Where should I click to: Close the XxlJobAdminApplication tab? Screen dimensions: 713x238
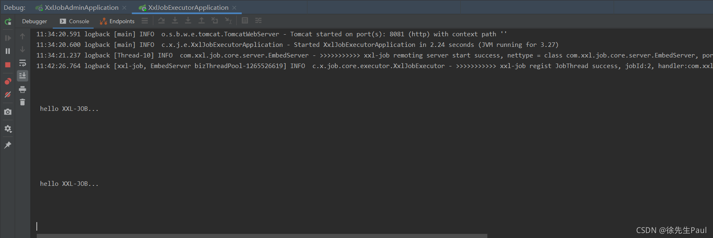(124, 8)
